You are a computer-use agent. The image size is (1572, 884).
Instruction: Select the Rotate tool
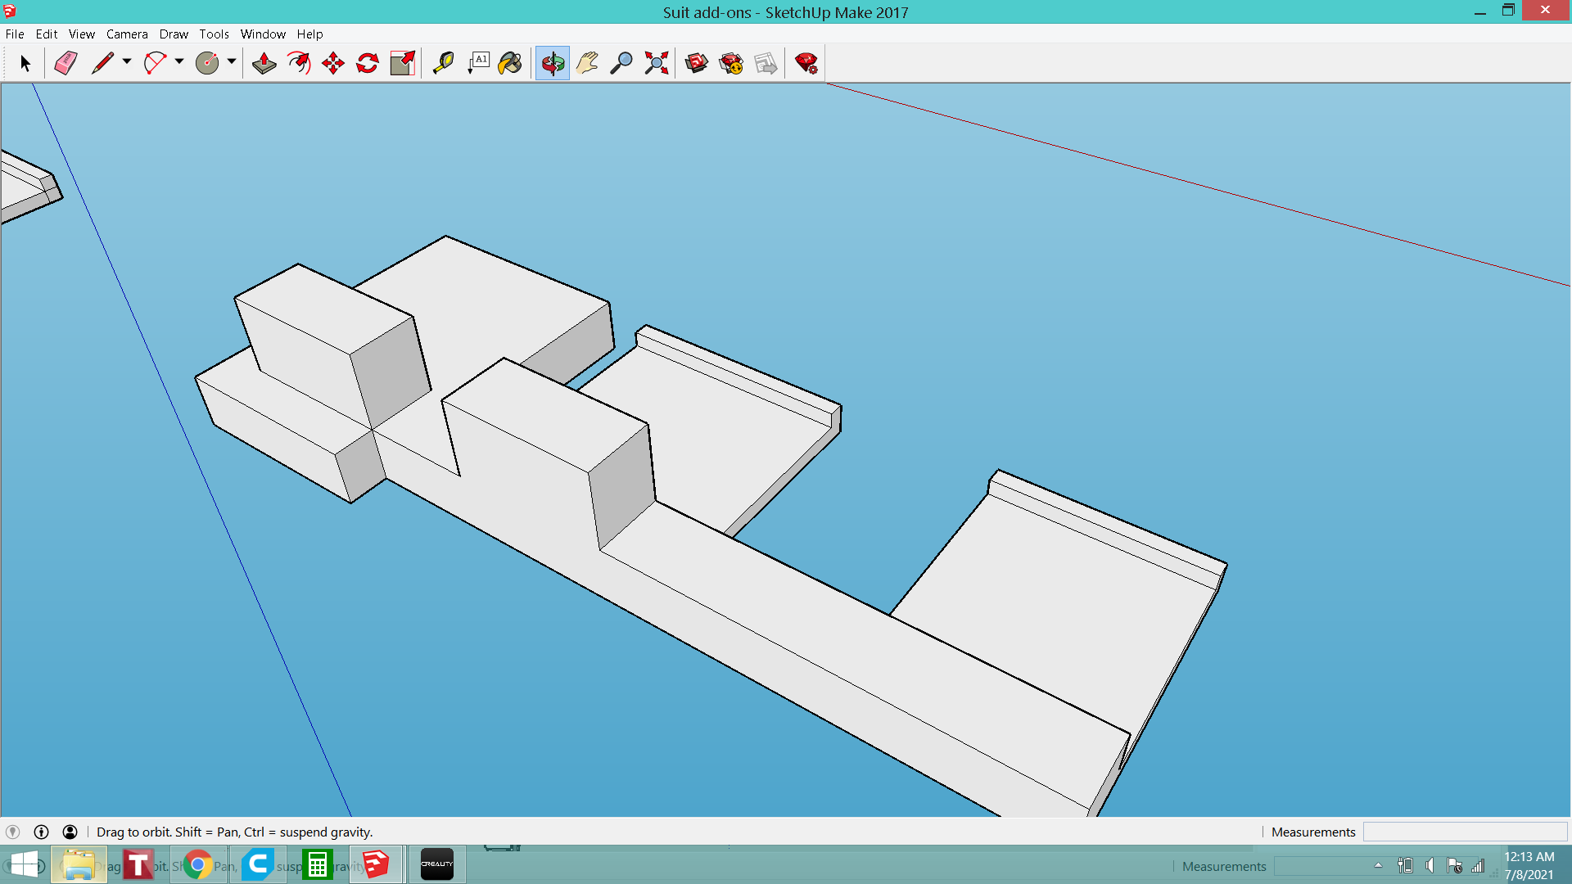click(368, 63)
